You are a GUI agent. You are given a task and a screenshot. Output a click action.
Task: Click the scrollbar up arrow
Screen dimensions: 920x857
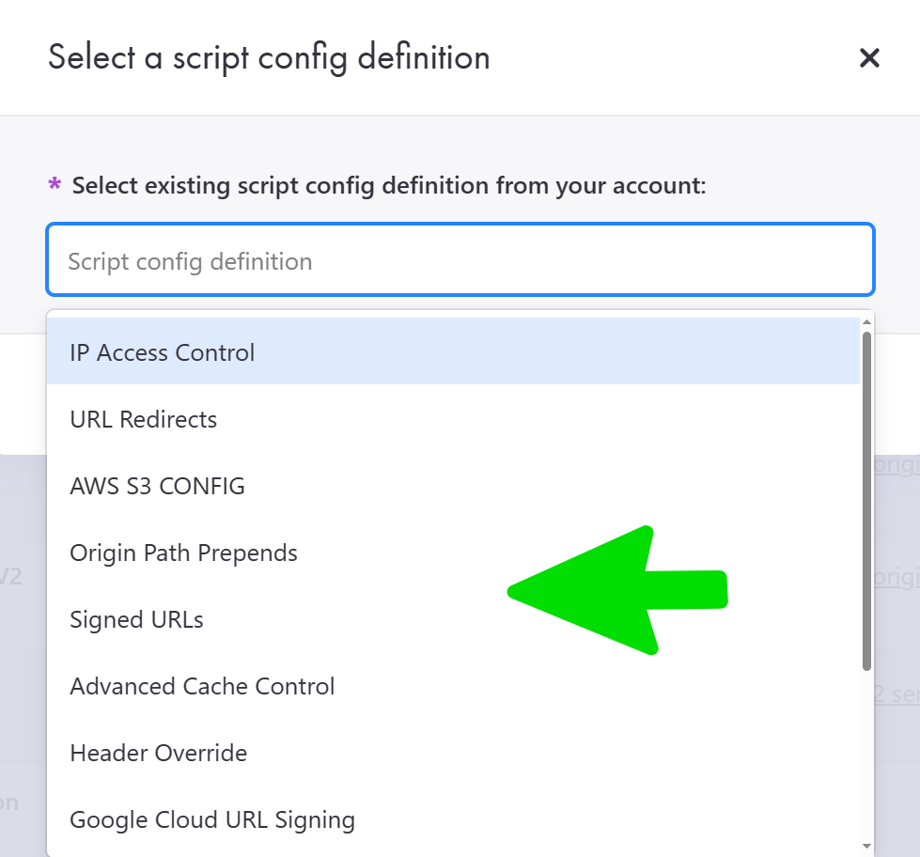866,322
